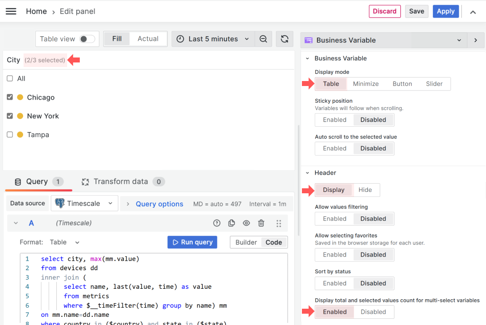The height and width of the screenshot is (325, 486).
Task: Duplicate query A
Action: [232, 223]
